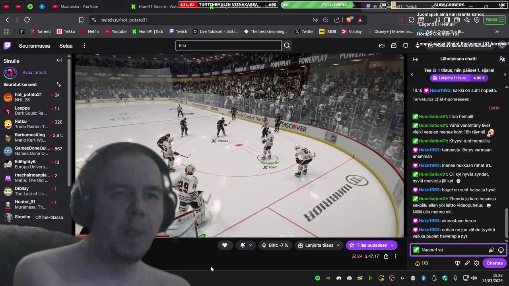The height and width of the screenshot is (286, 509).
Task: Open the Bitit -7 % menu
Action: tap(274, 245)
